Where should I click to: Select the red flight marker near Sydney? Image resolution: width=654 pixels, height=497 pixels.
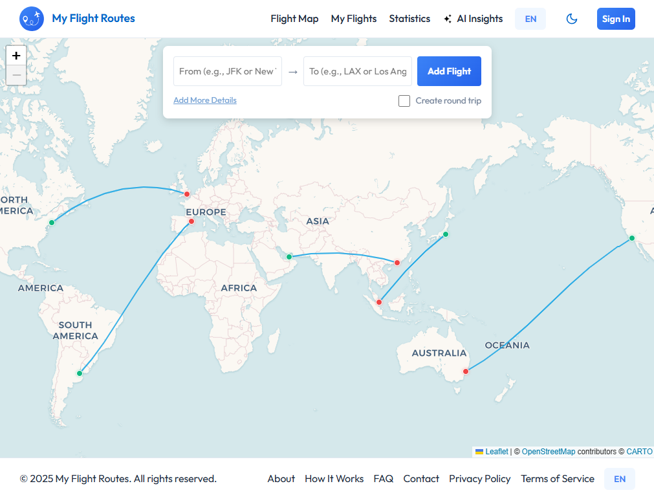click(x=465, y=371)
